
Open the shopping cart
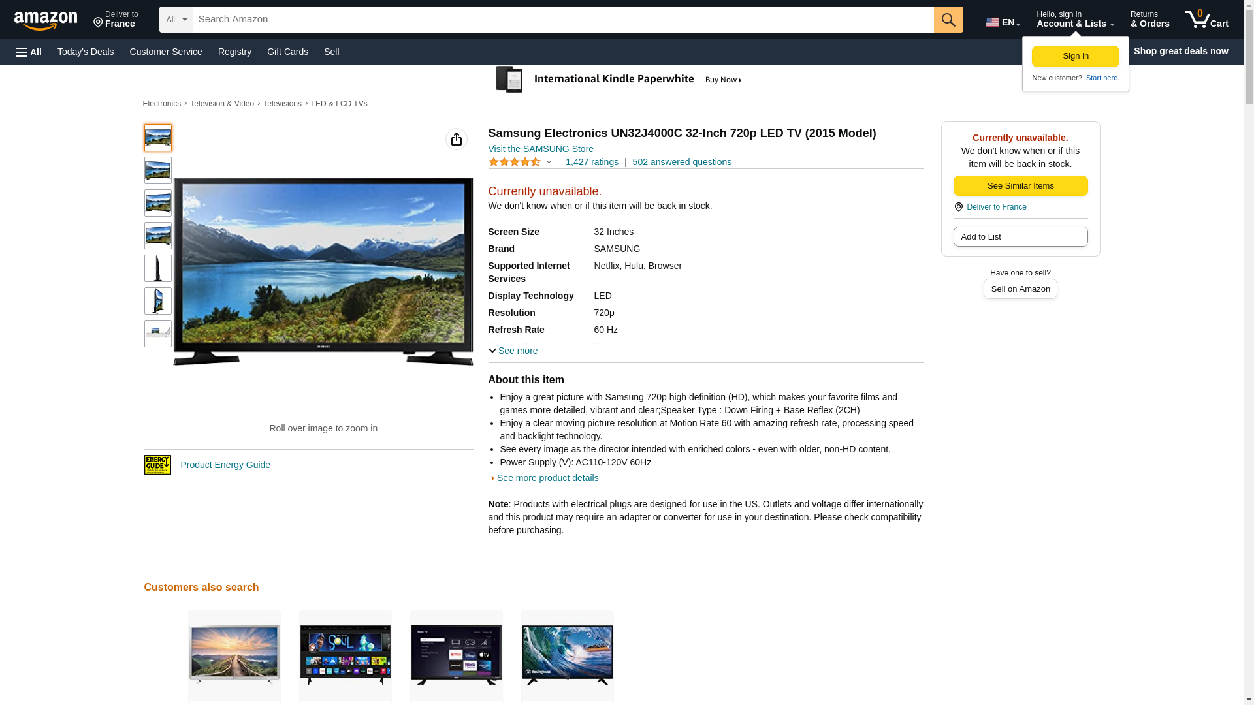[x=1206, y=20]
